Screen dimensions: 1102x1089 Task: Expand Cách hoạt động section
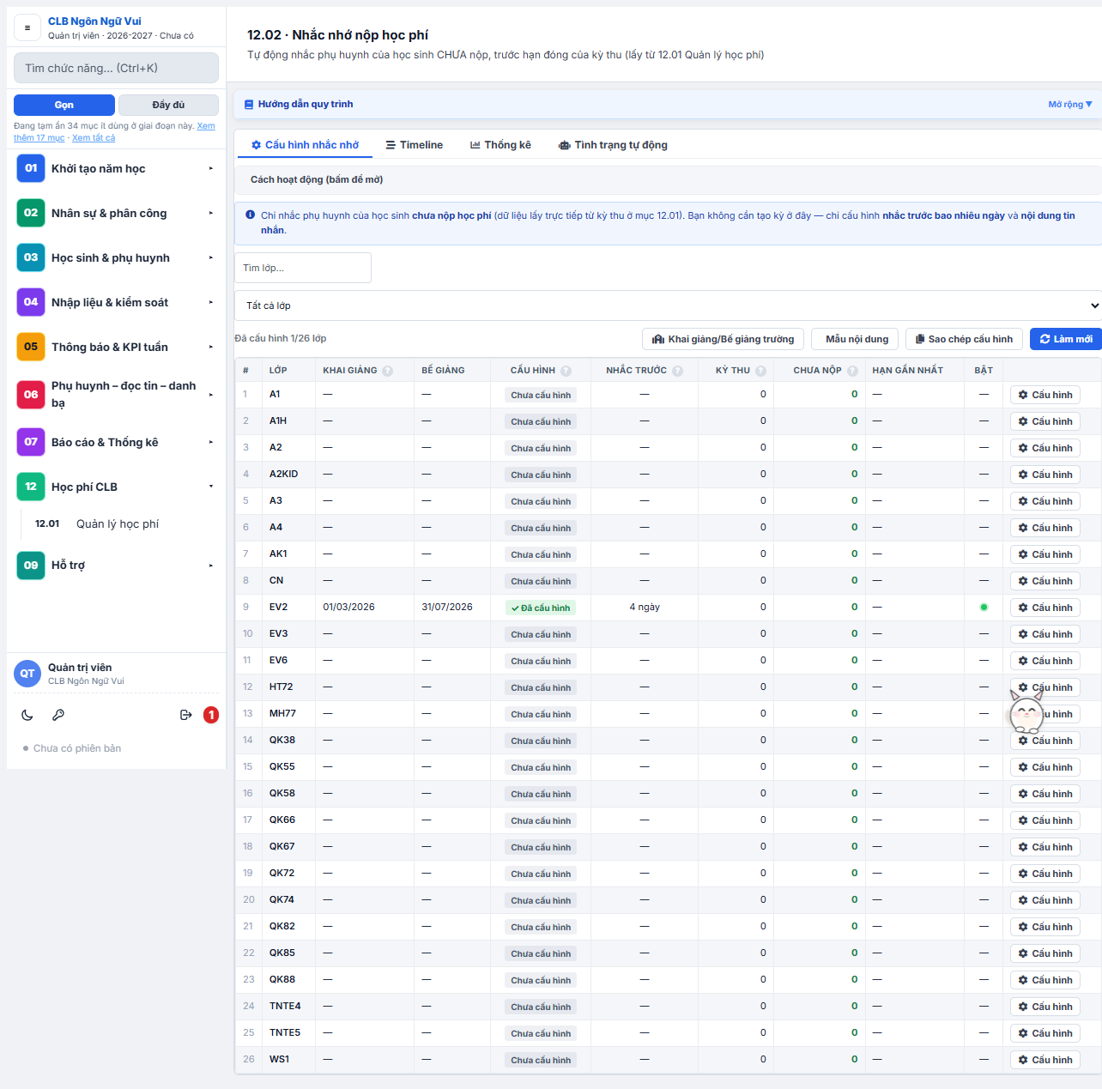668,180
